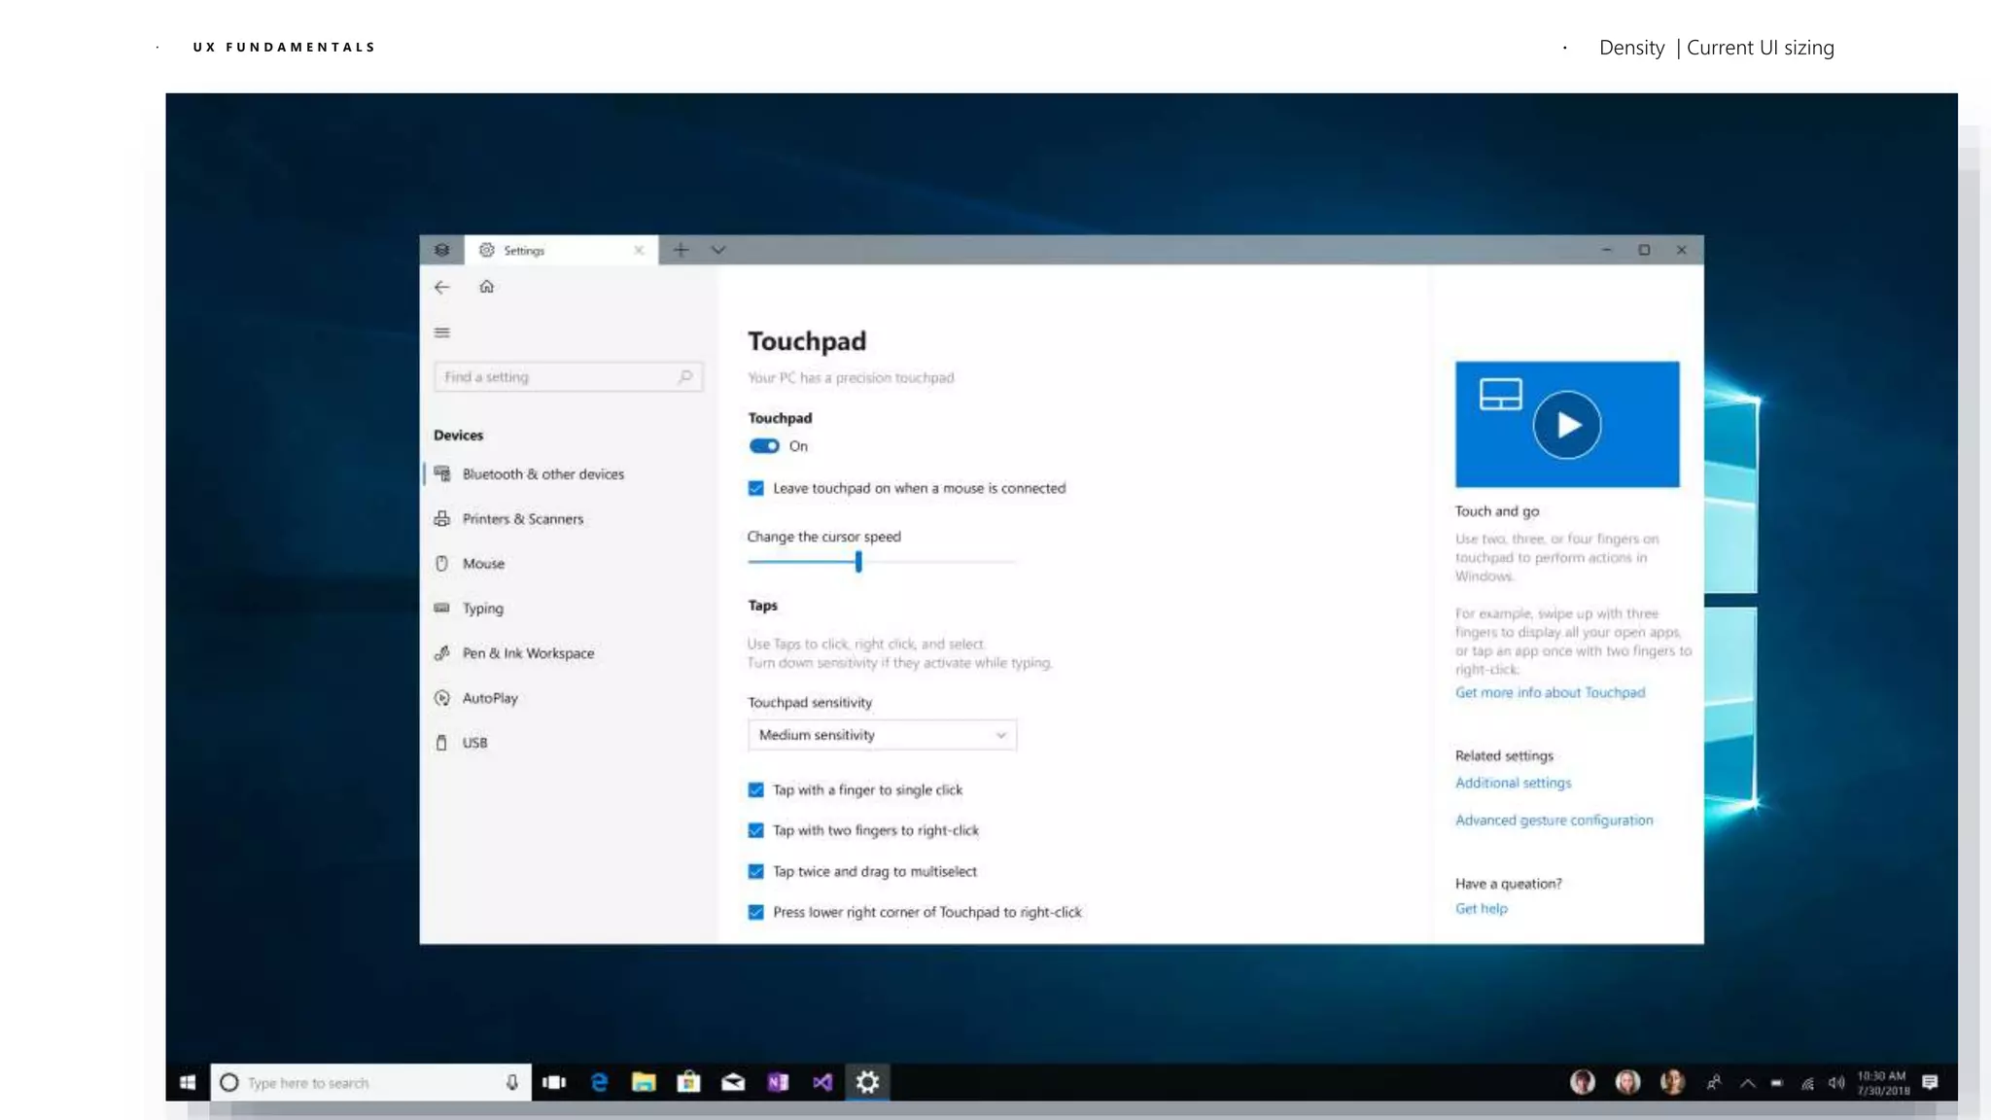Click Advanced gesture configuration link
Image resolution: width=1991 pixels, height=1120 pixels.
point(1554,821)
